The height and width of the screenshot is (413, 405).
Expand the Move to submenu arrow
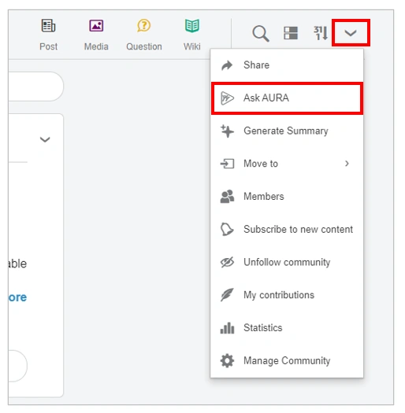pyautogui.click(x=347, y=164)
